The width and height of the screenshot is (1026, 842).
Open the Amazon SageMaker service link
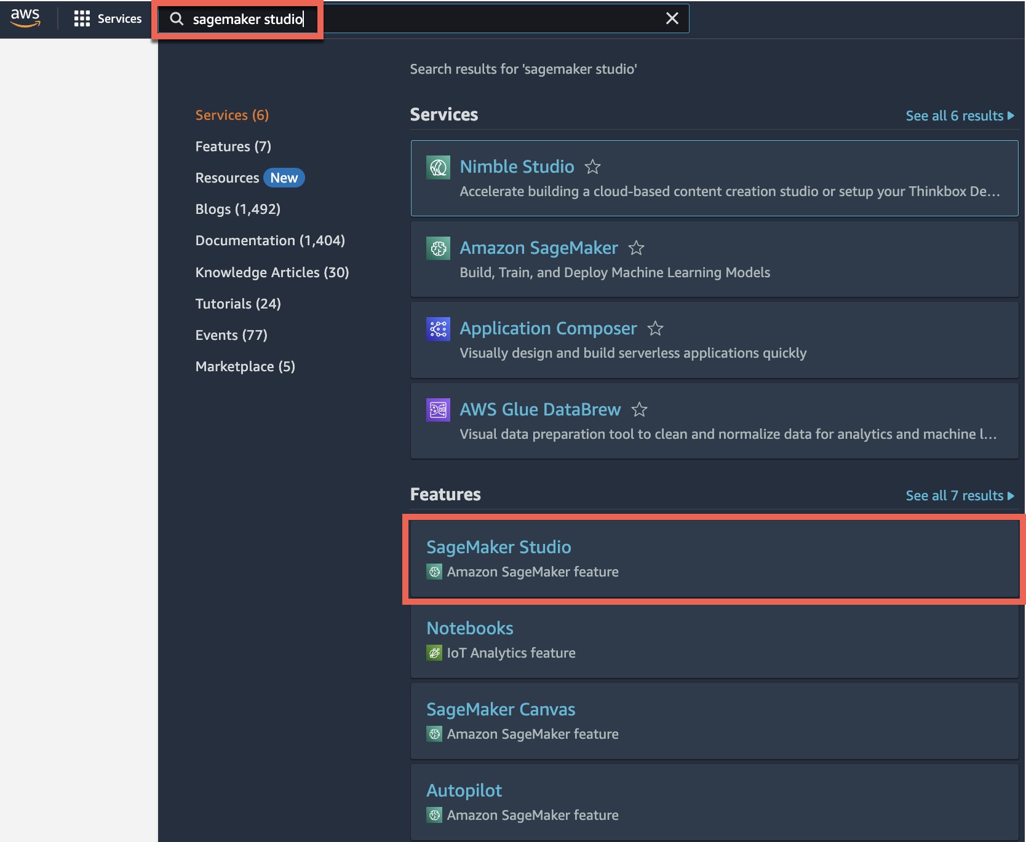coord(539,248)
